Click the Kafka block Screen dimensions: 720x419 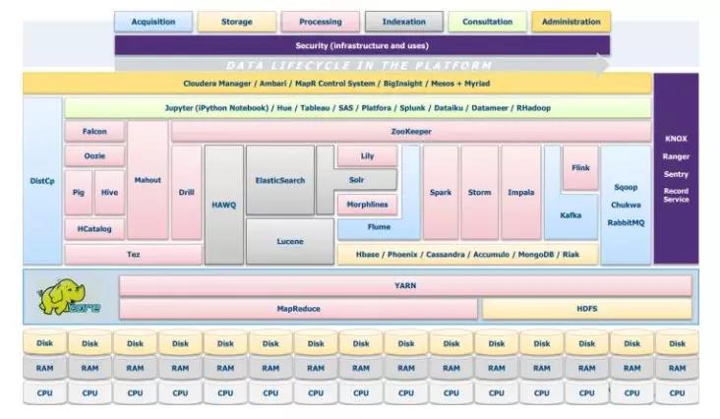click(570, 214)
